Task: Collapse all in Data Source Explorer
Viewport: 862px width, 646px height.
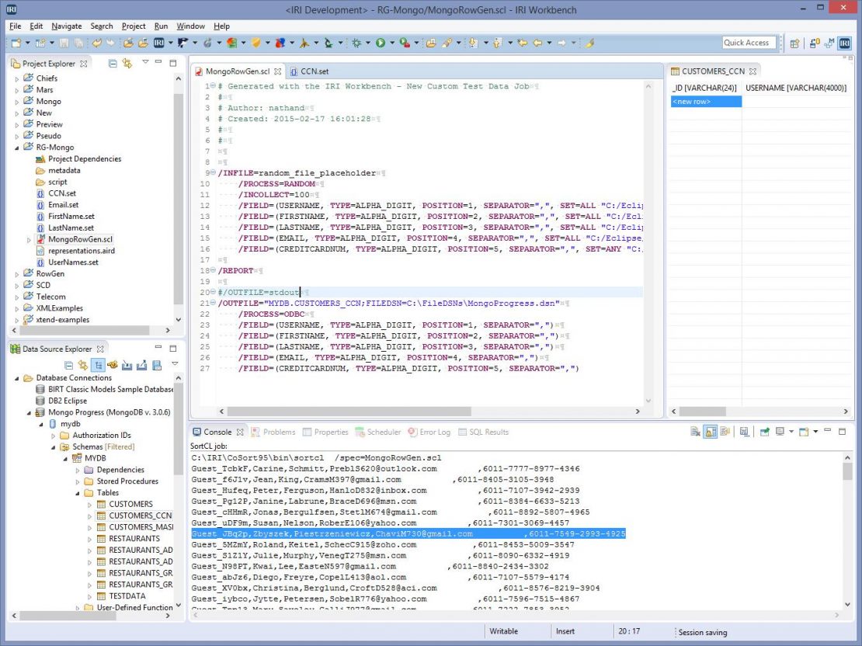Action: [68, 365]
